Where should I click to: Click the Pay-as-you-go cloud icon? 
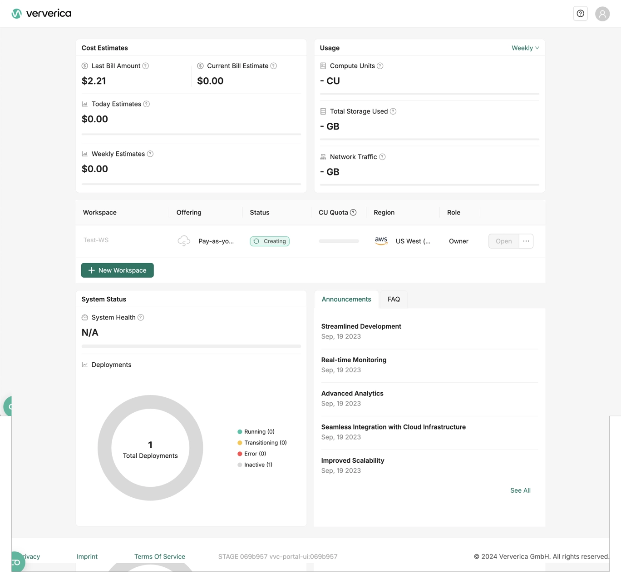(x=184, y=241)
